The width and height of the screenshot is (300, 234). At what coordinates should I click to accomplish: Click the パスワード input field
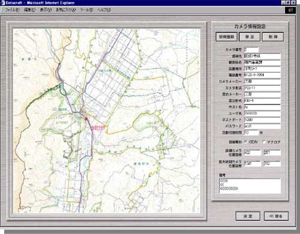click(x=262, y=126)
